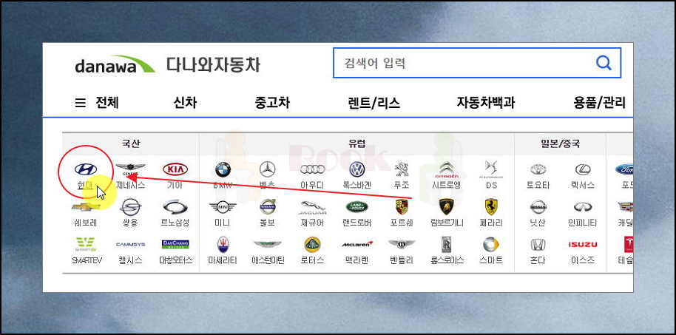Image resolution: width=676 pixels, height=335 pixels.
Task: Open the Audi rings logo
Action: [x=312, y=169]
